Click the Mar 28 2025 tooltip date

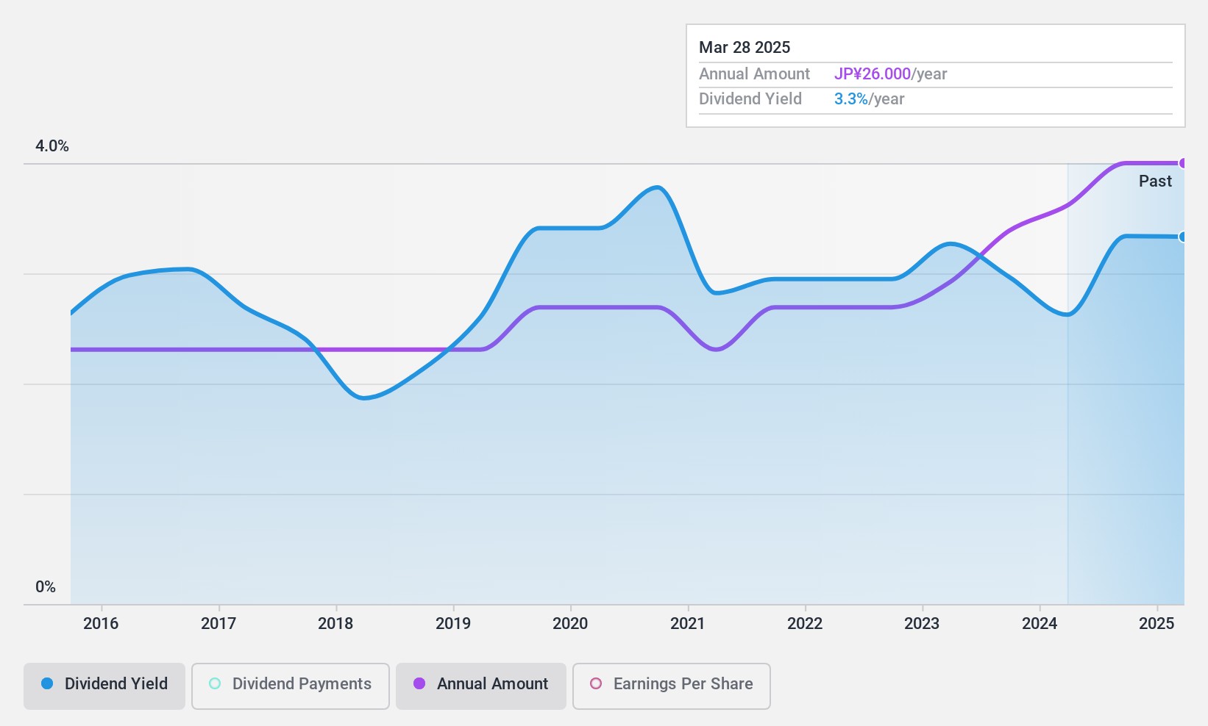tap(745, 48)
